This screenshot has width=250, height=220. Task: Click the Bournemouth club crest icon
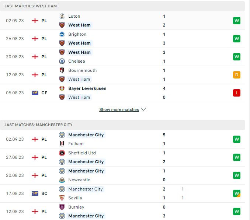pyautogui.click(x=62, y=70)
